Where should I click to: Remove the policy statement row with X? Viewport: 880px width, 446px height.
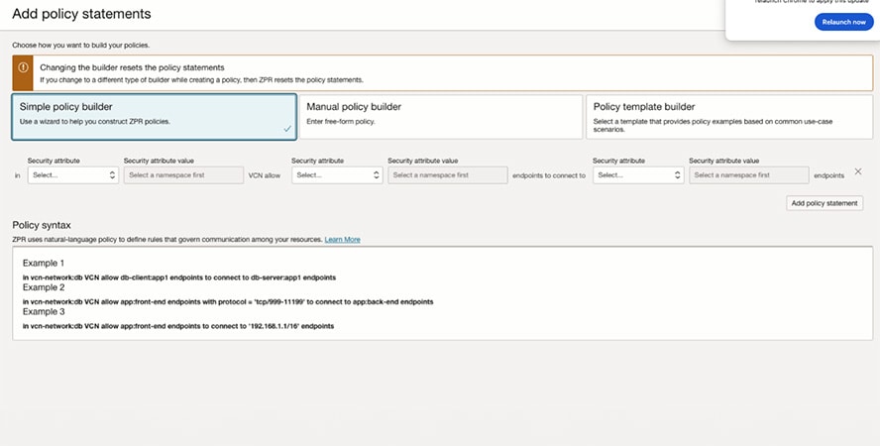click(858, 171)
